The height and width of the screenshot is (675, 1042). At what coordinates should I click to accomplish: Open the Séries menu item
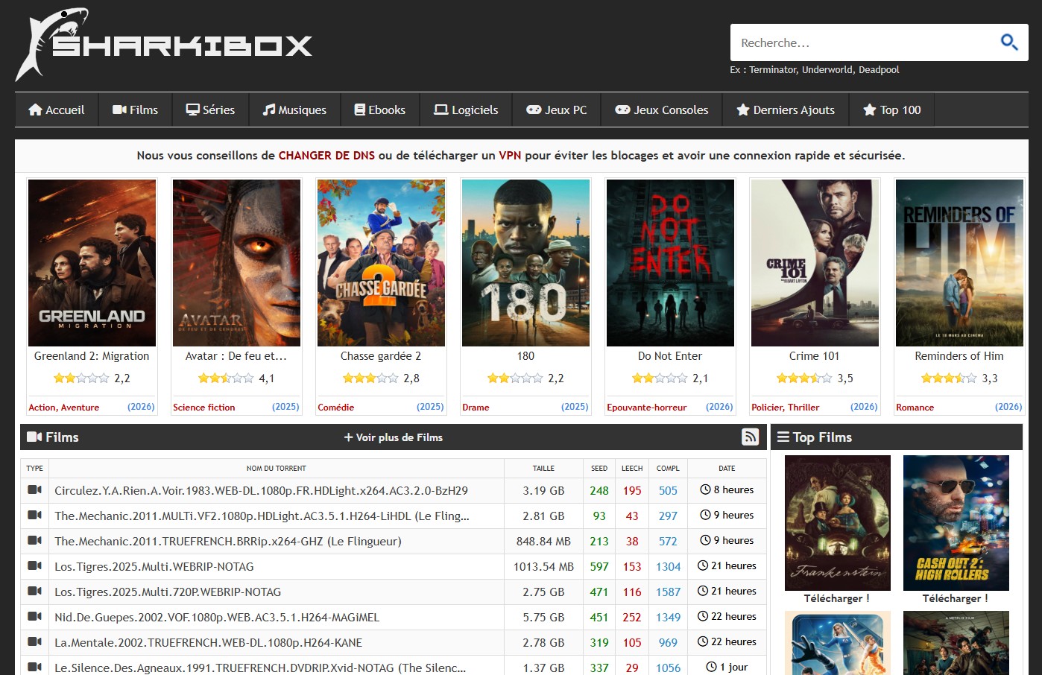pyautogui.click(x=211, y=110)
